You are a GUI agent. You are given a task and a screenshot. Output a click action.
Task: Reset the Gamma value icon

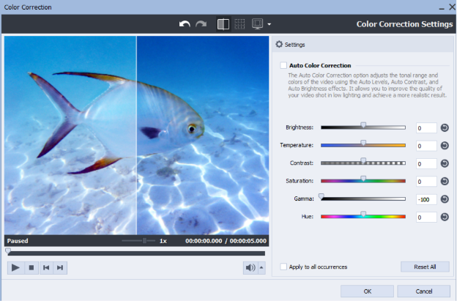[445, 199]
